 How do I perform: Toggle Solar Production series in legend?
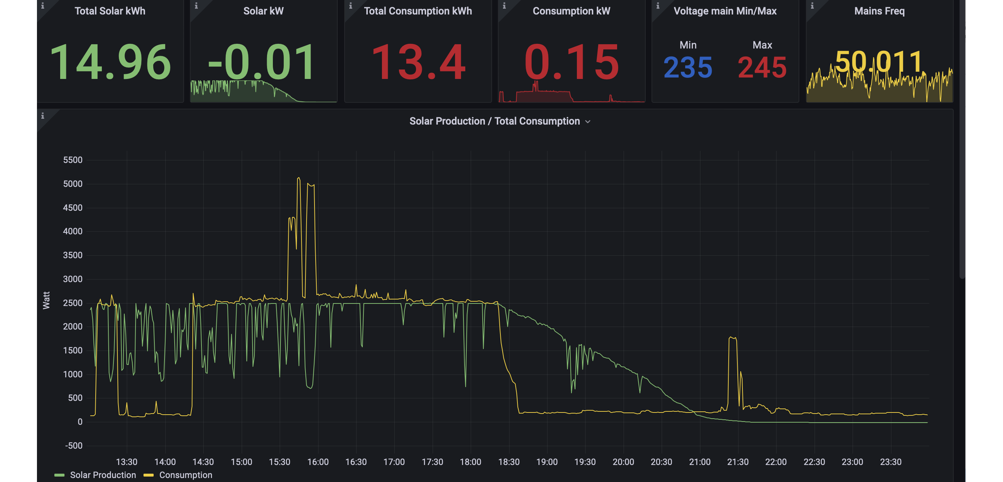coord(103,475)
